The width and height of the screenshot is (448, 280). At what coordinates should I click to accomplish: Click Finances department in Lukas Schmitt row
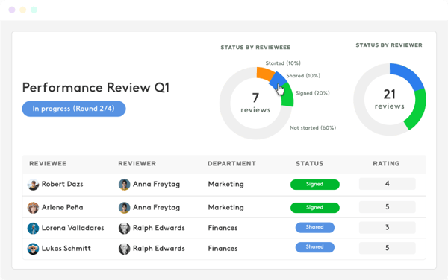(223, 249)
